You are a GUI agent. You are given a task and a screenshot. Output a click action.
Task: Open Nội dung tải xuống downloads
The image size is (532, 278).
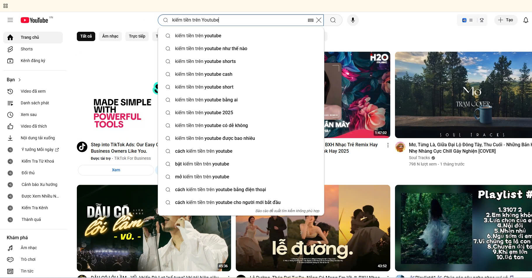(33, 138)
